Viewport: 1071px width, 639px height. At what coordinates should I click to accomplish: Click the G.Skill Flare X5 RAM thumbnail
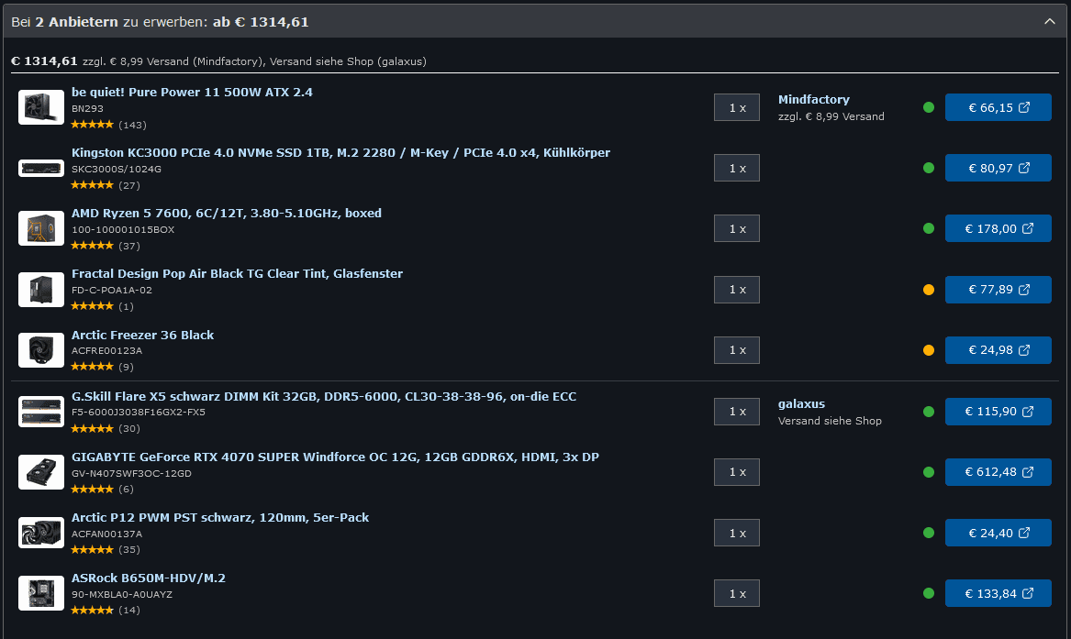click(41, 412)
